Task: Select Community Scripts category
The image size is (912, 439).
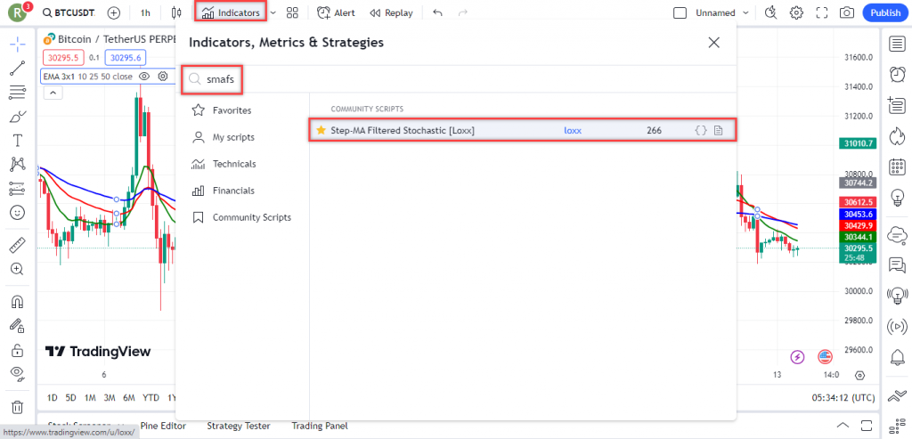Action: (242, 217)
